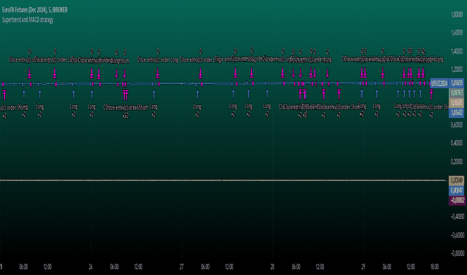Click the 1,20000 price axis label
This screenshot has width=467, height=275.
click(457, 69)
